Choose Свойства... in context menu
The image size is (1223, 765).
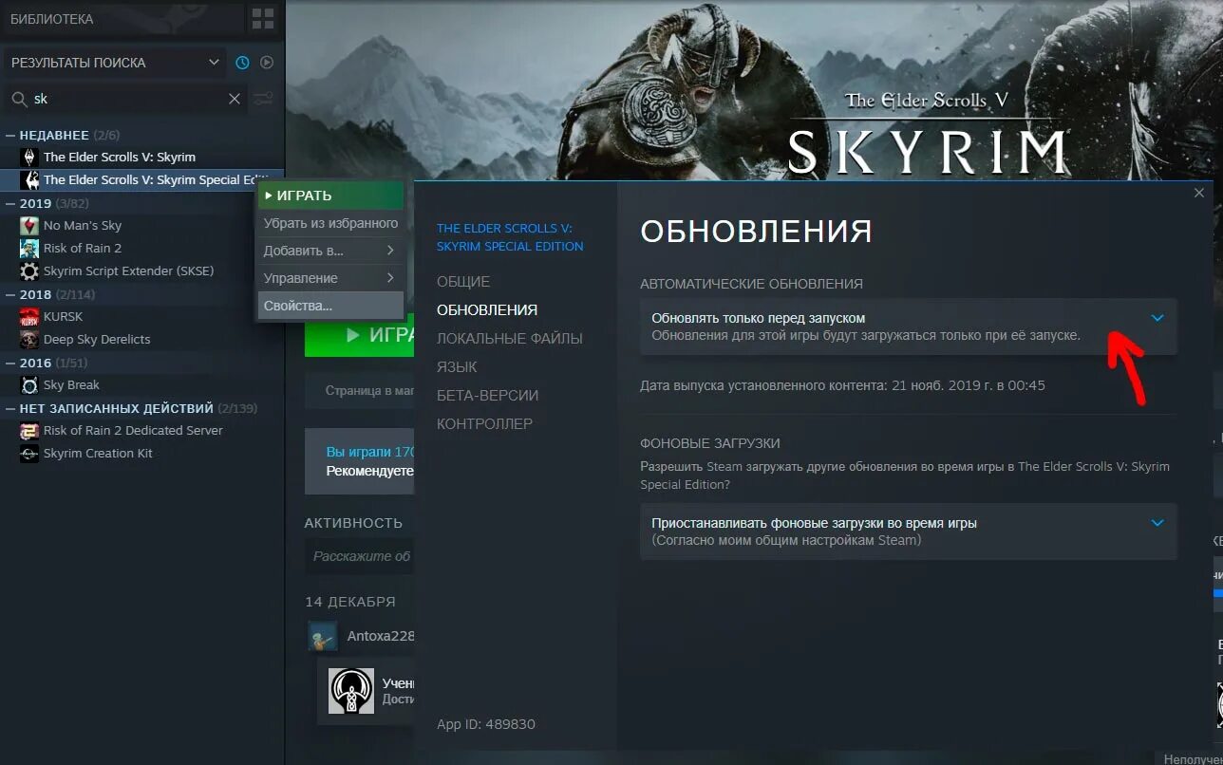tap(330, 306)
